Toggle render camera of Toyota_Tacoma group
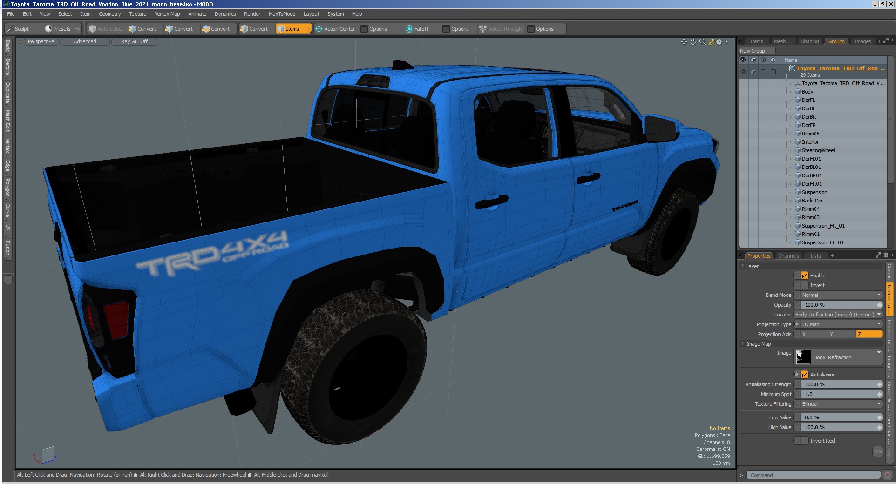This screenshot has width=896, height=484. pyautogui.click(x=753, y=72)
